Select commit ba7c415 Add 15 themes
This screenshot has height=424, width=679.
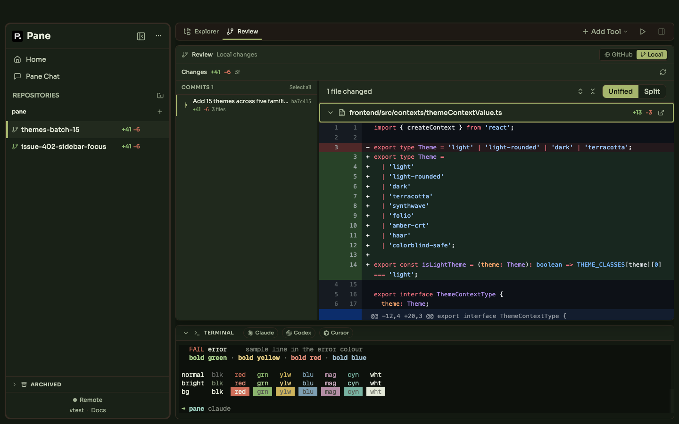coord(247,105)
